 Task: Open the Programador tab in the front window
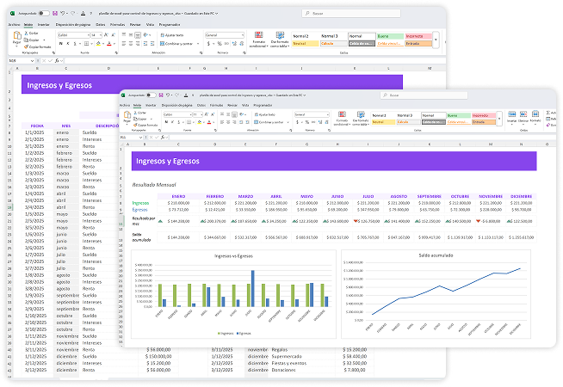[x=263, y=105]
